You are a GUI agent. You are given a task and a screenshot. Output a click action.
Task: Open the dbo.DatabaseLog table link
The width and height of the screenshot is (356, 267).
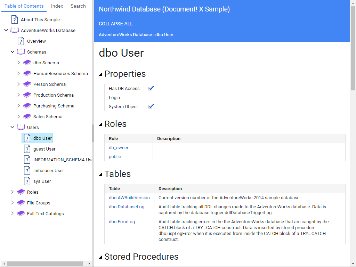coord(127,207)
